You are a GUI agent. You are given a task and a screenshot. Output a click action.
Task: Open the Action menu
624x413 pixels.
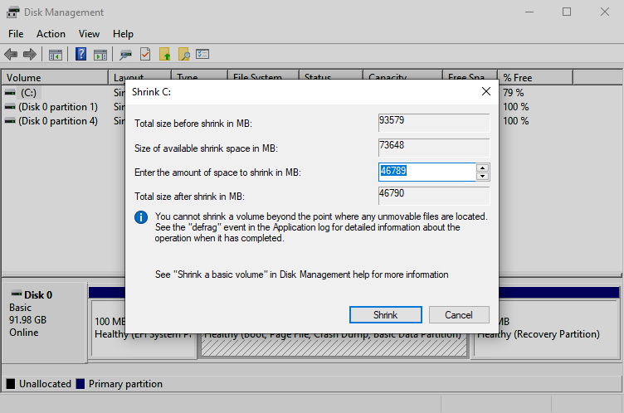pyautogui.click(x=51, y=34)
